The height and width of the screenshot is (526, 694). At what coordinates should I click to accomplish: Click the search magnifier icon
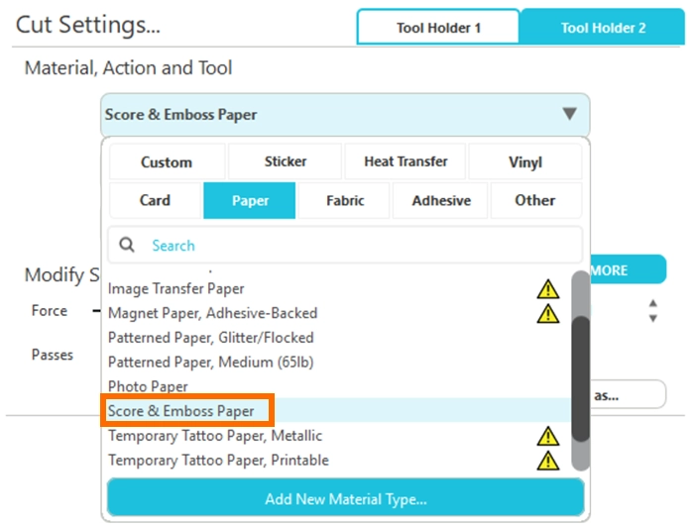tap(127, 245)
